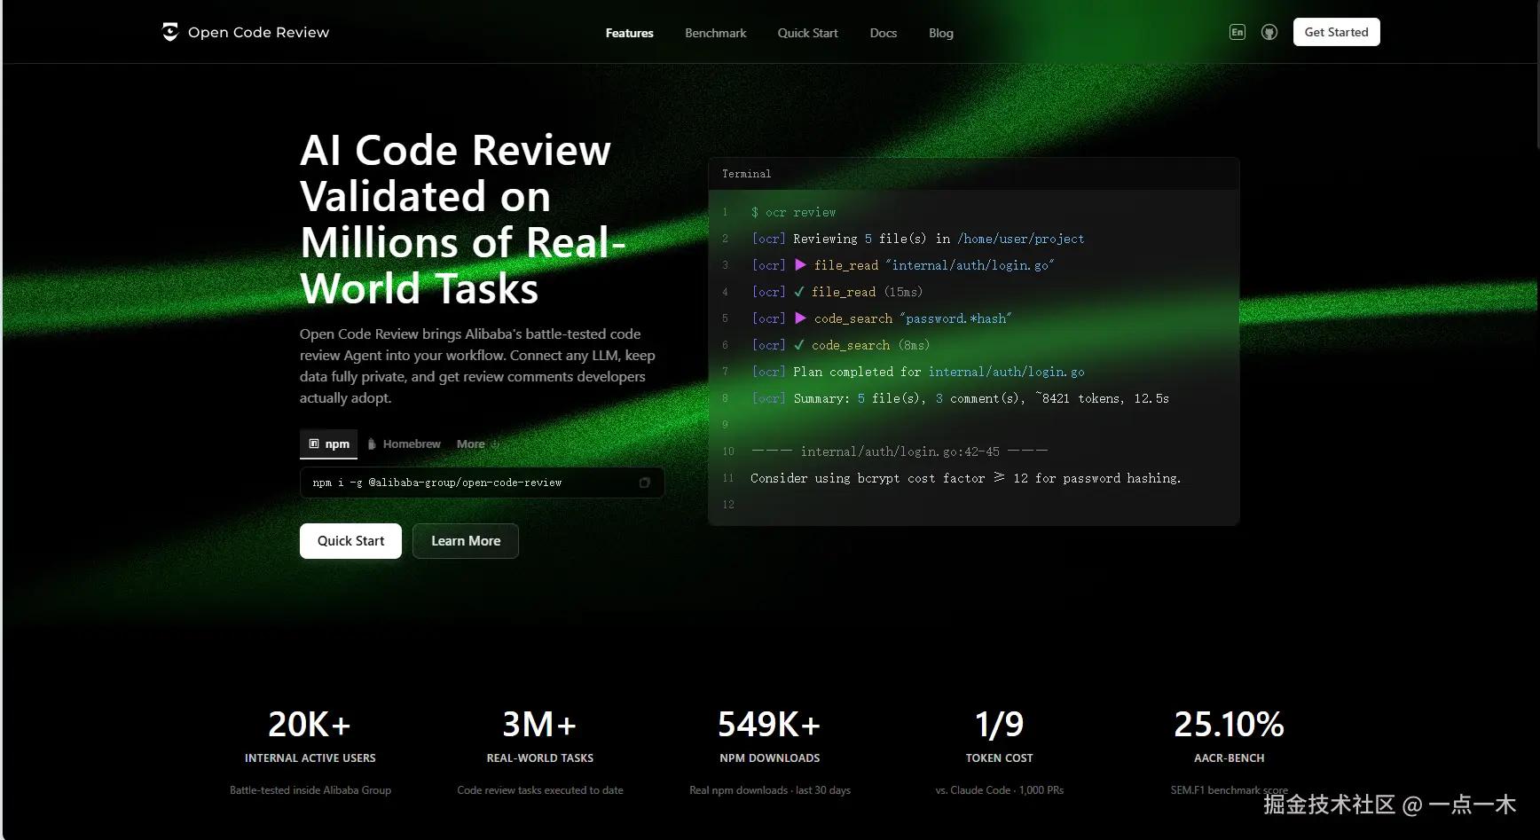The width and height of the screenshot is (1540, 840).
Task: Click the Learn More button
Action: 466,541
